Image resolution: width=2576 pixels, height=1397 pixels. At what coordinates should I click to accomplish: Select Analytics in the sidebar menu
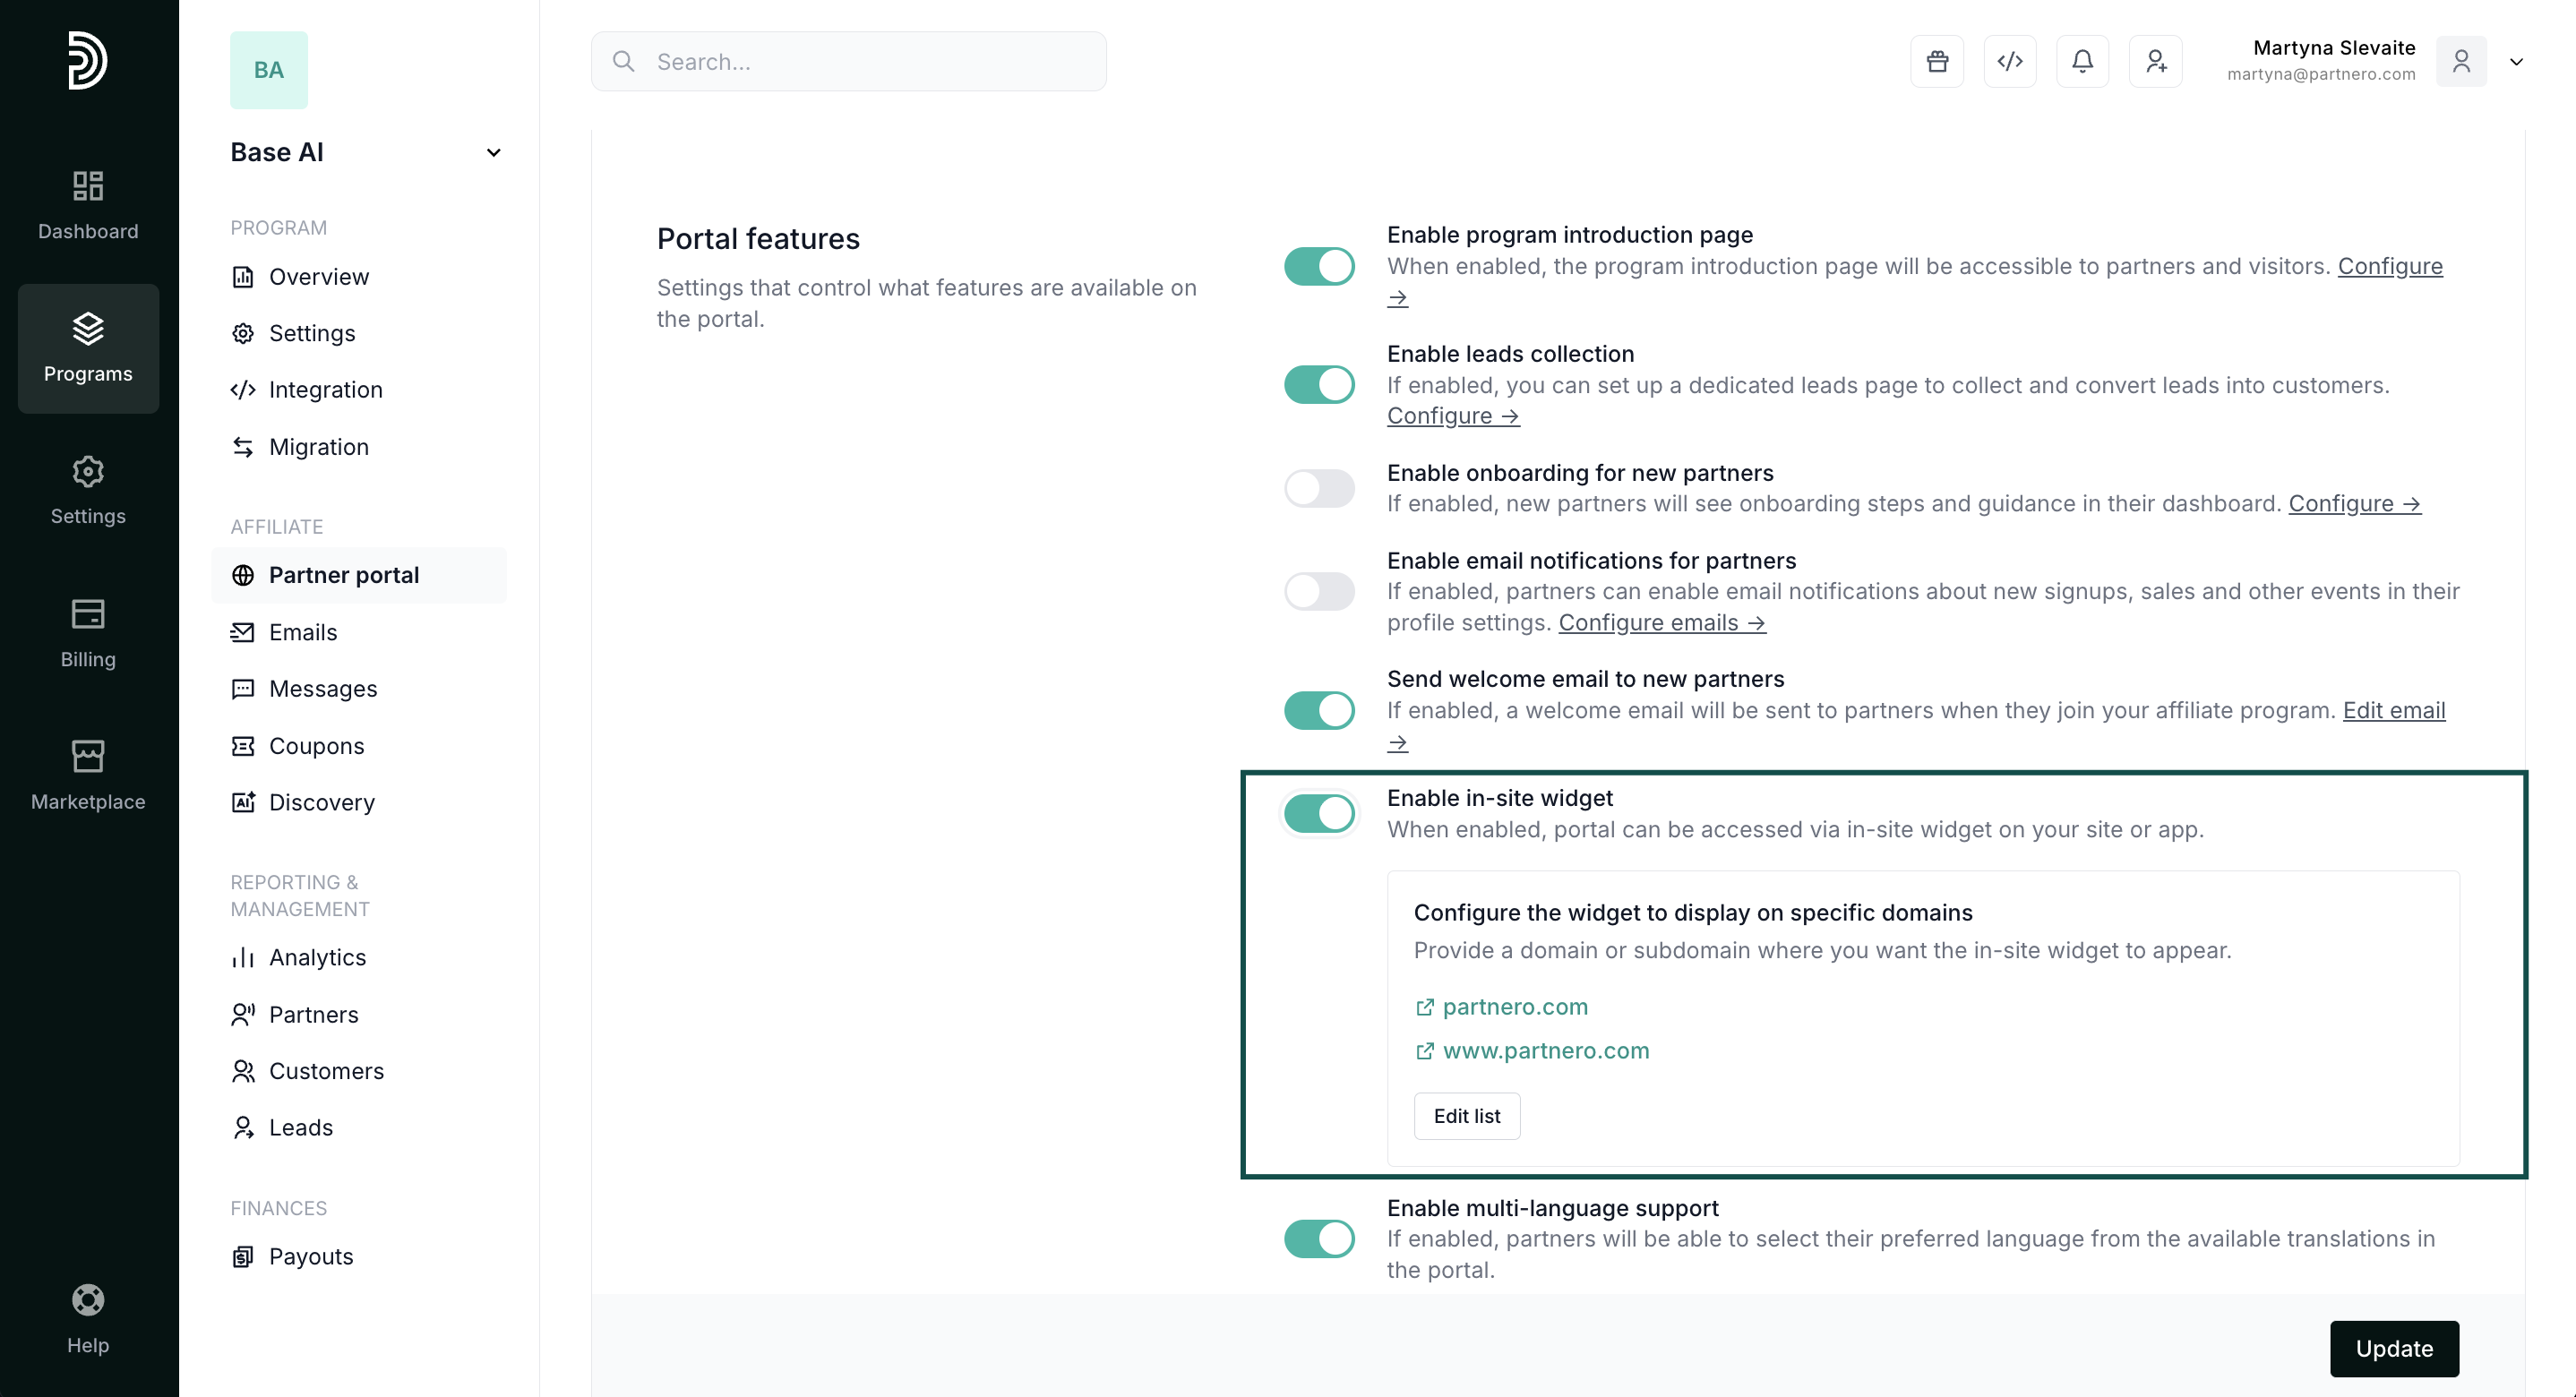(317, 957)
